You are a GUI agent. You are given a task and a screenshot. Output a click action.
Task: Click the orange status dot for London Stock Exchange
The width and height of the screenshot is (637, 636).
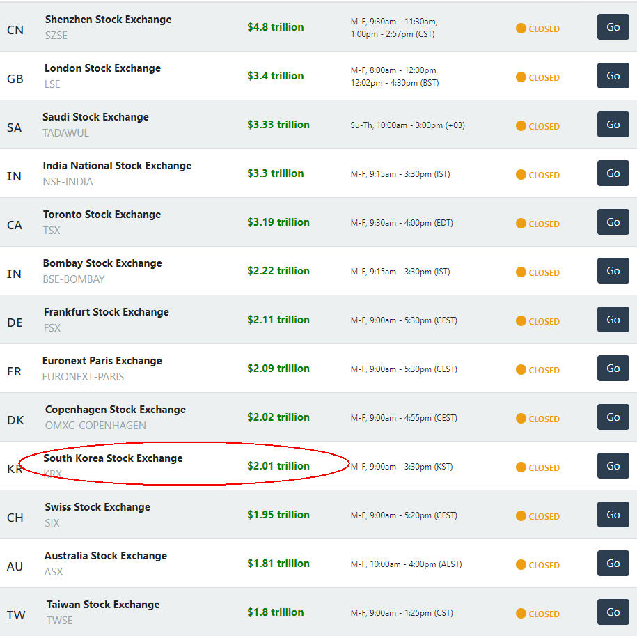click(x=521, y=77)
